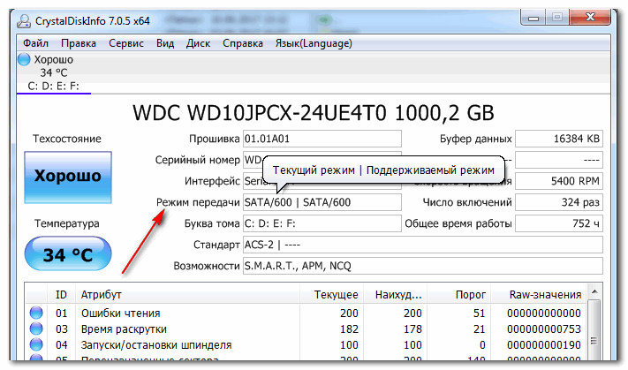Viewport: 628px width, 370px height.
Task: Select the blue status icon for attribute 01
Action: tap(36, 313)
